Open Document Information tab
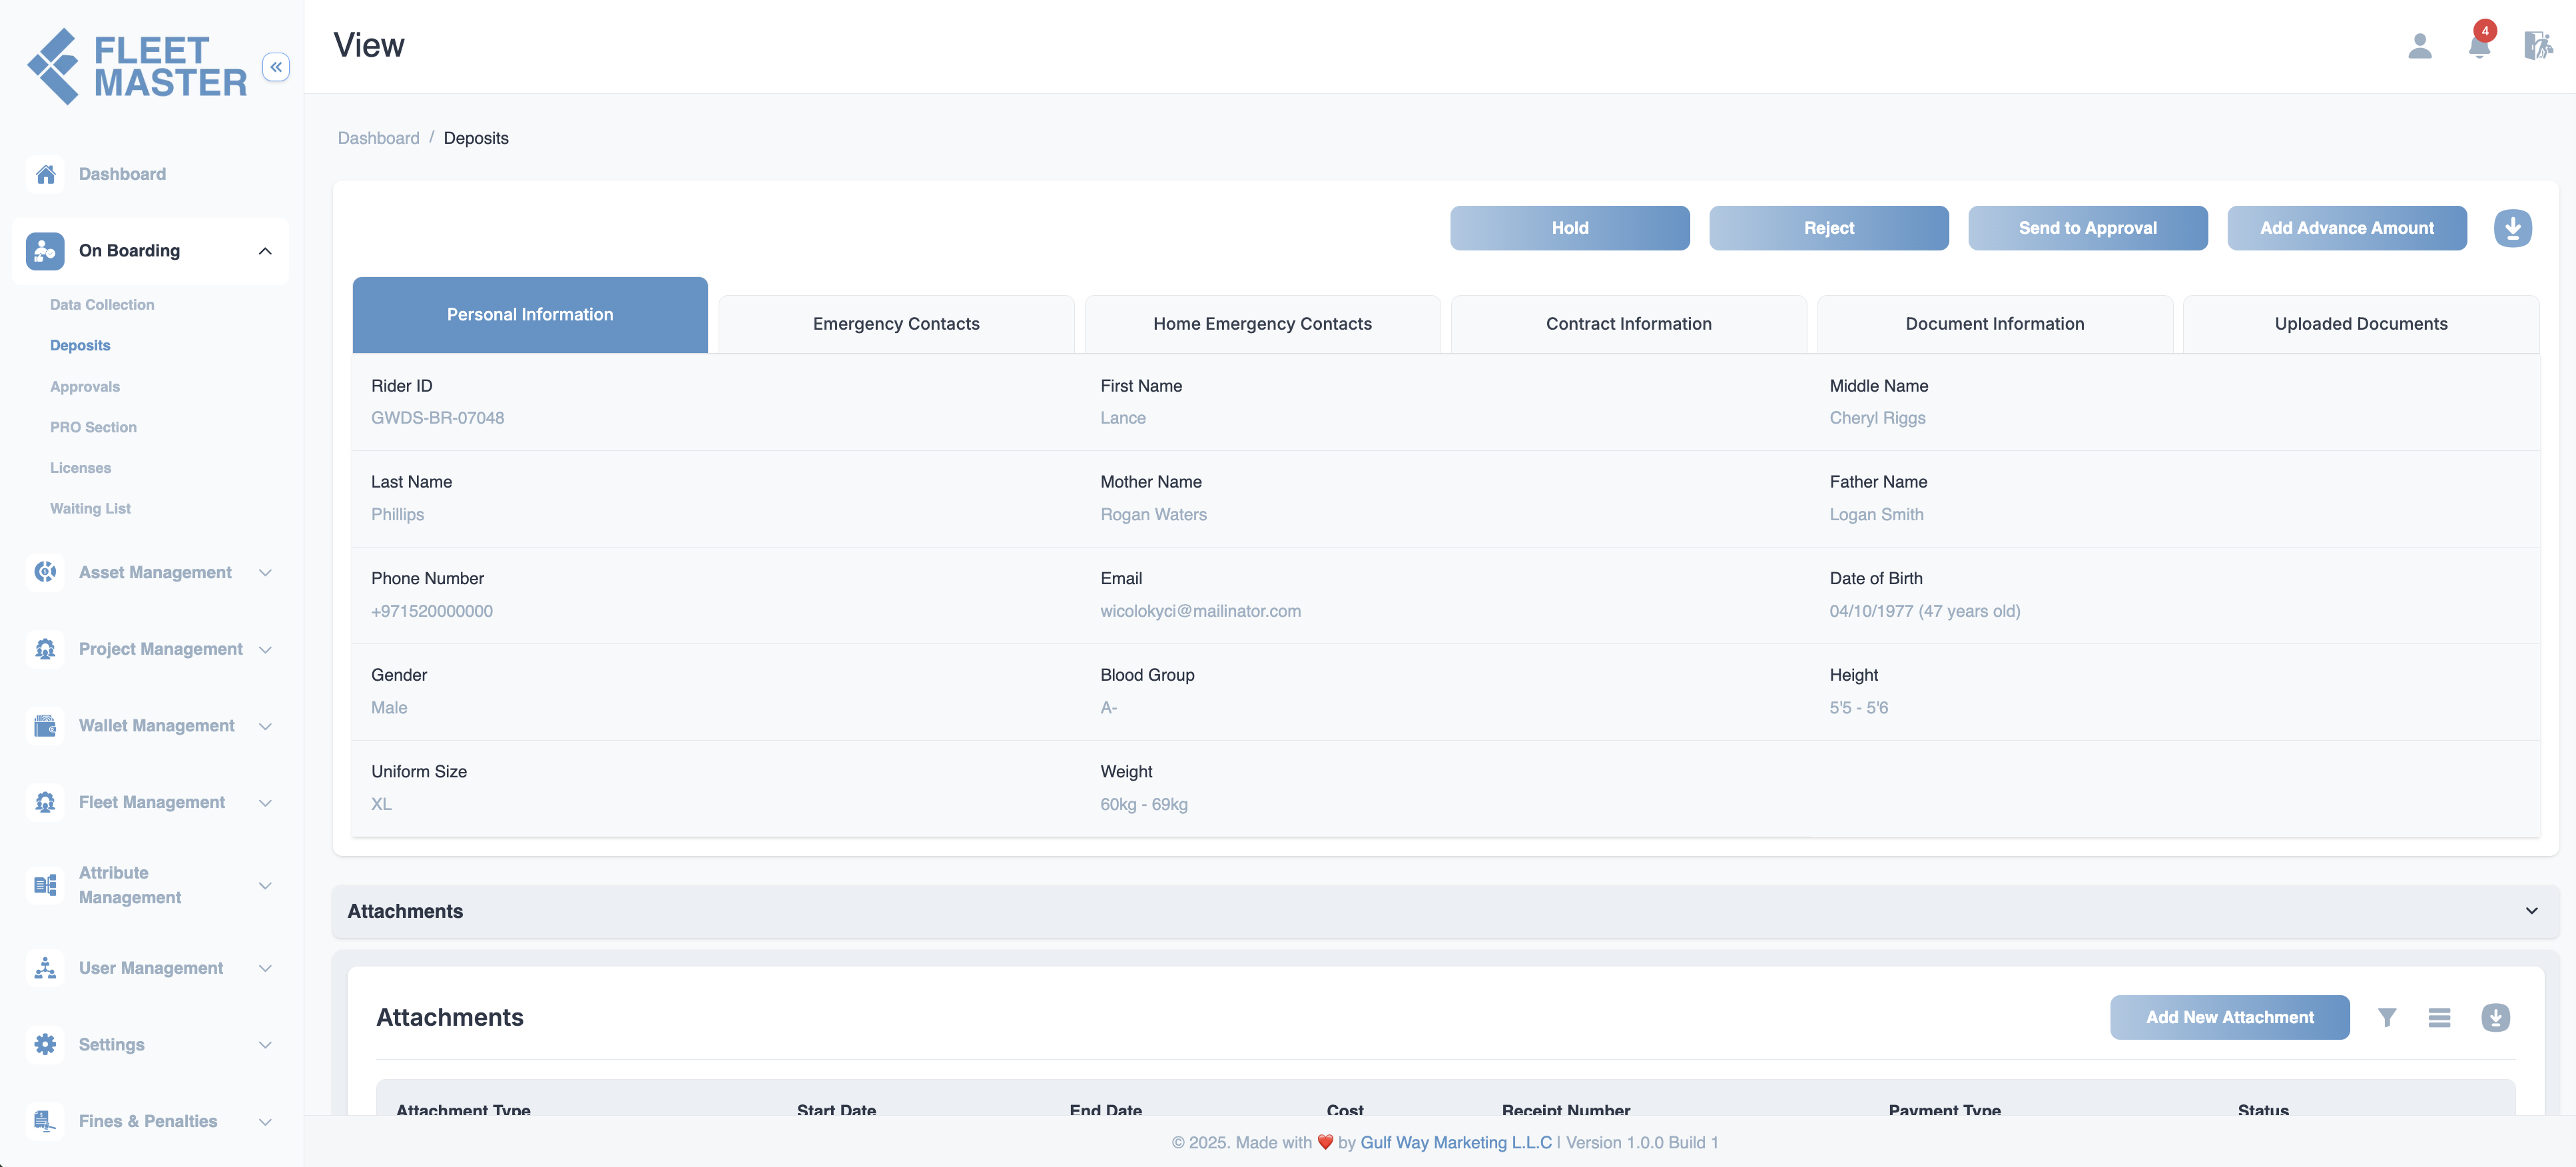The image size is (2576, 1167). tap(1994, 324)
